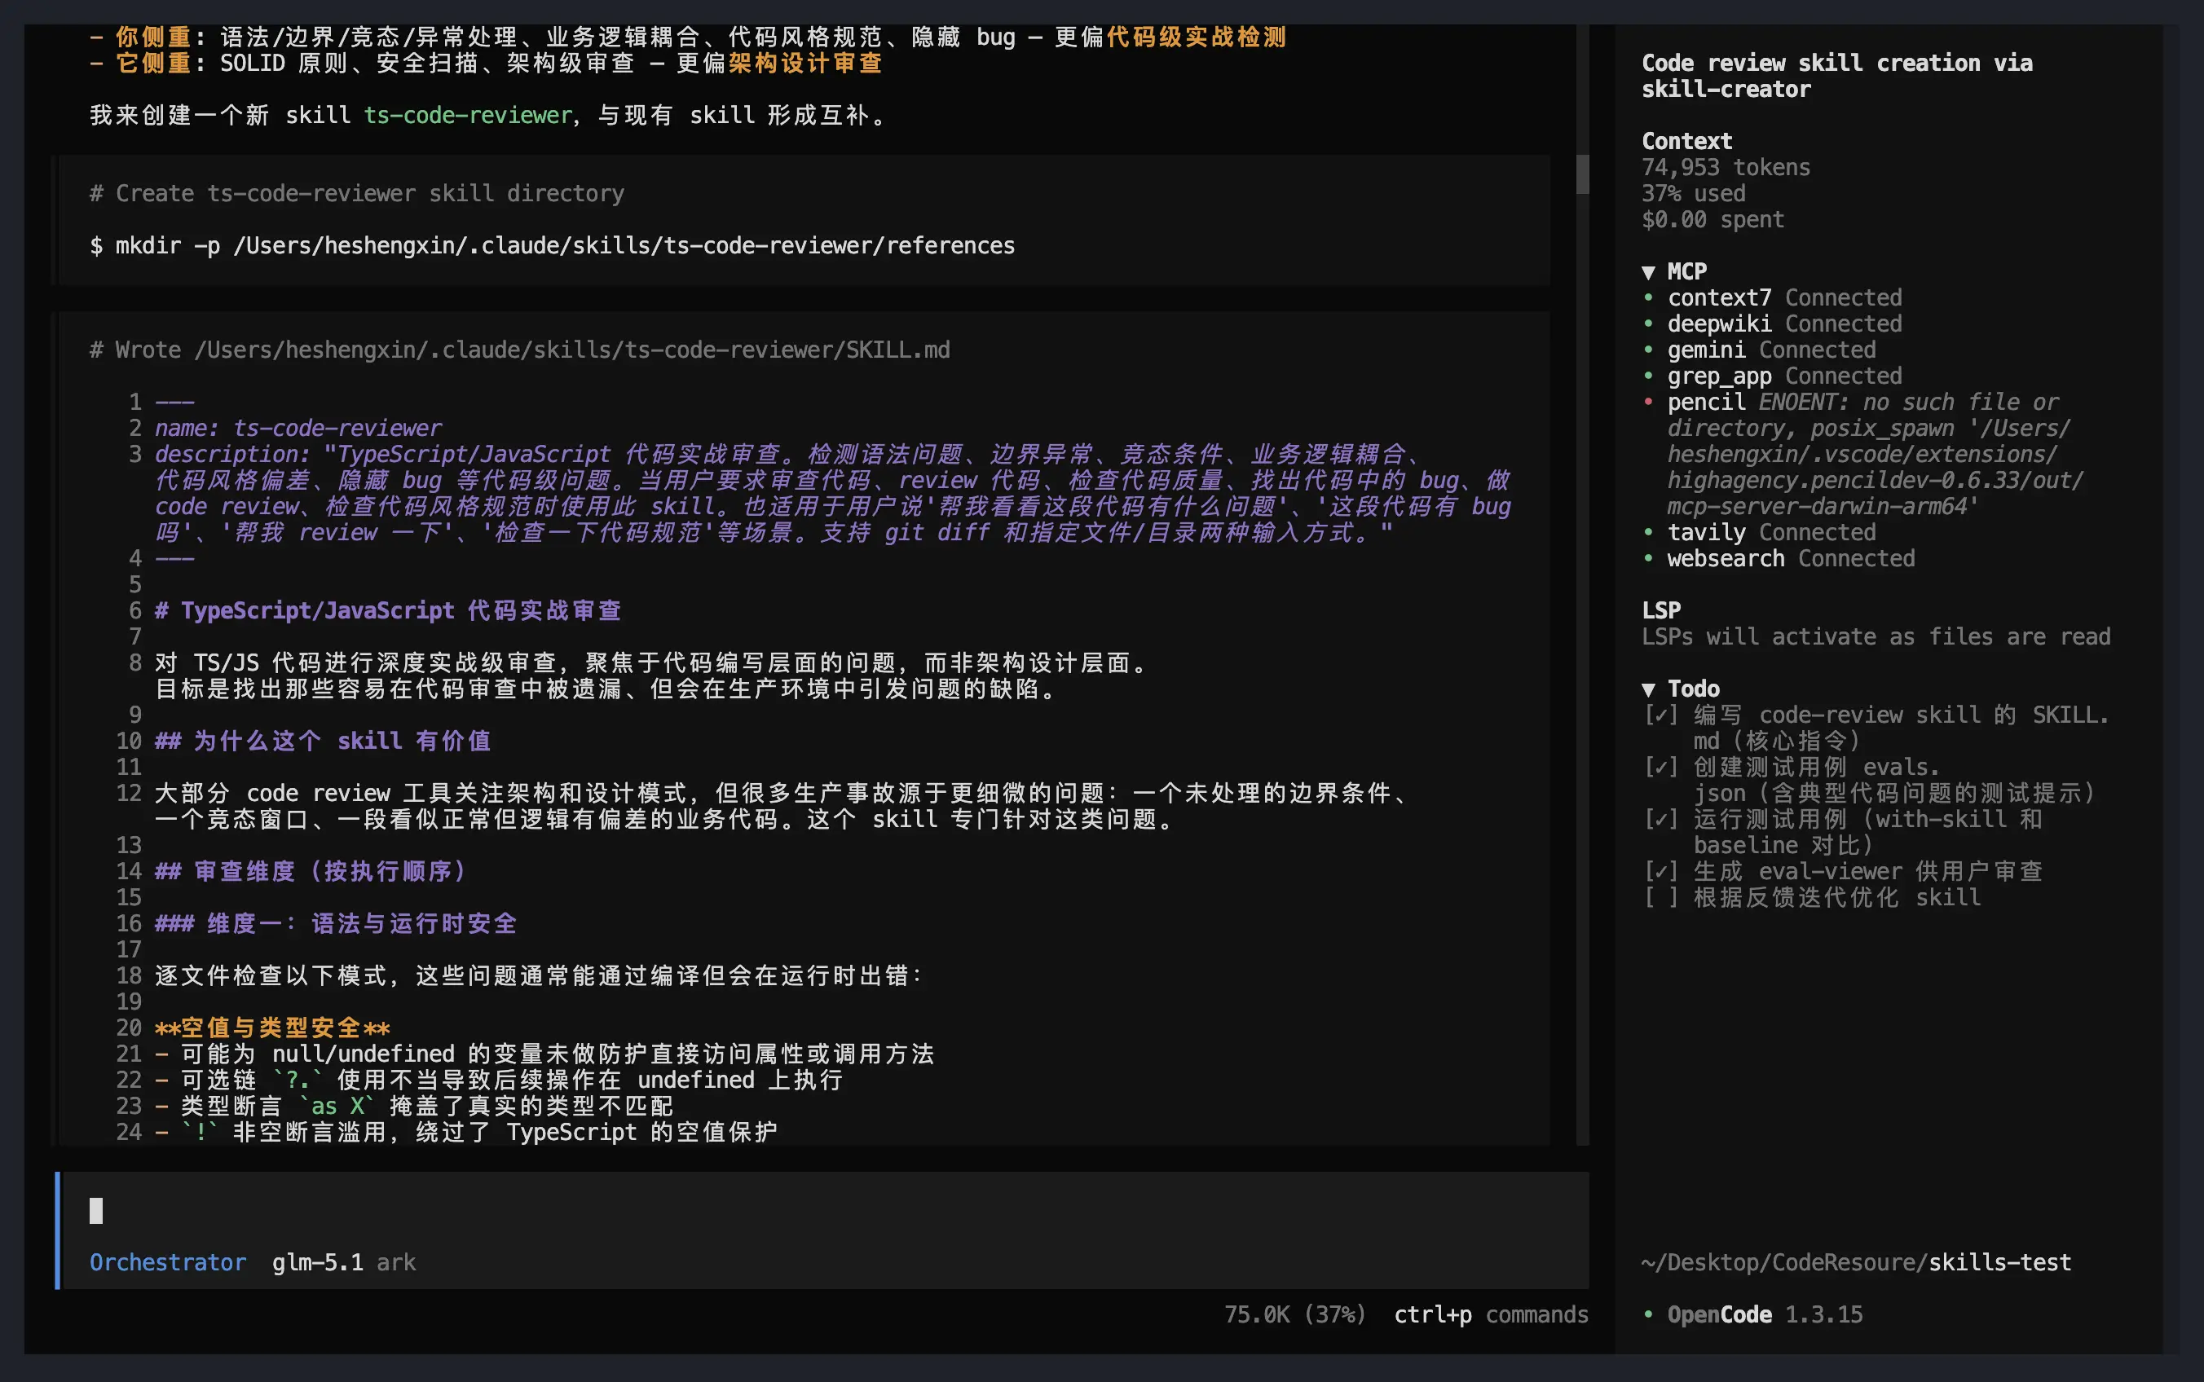This screenshot has height=1382, width=2204.
Task: Open ctrl+p commands palette hint
Action: tap(1490, 1314)
